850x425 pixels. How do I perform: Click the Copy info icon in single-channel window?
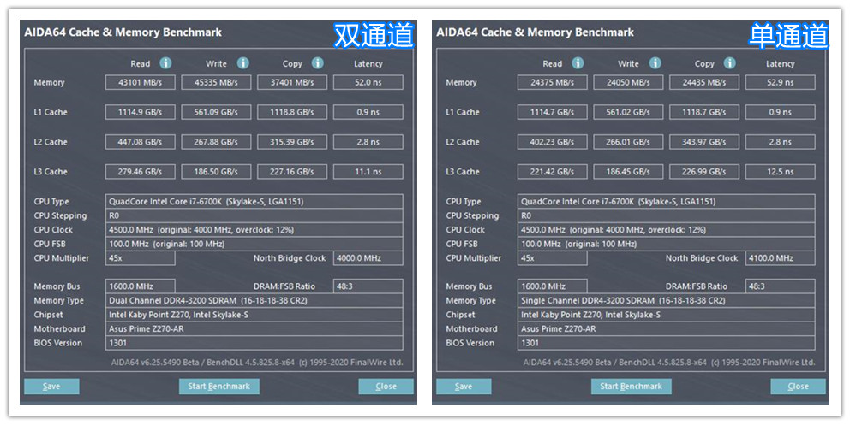(730, 63)
